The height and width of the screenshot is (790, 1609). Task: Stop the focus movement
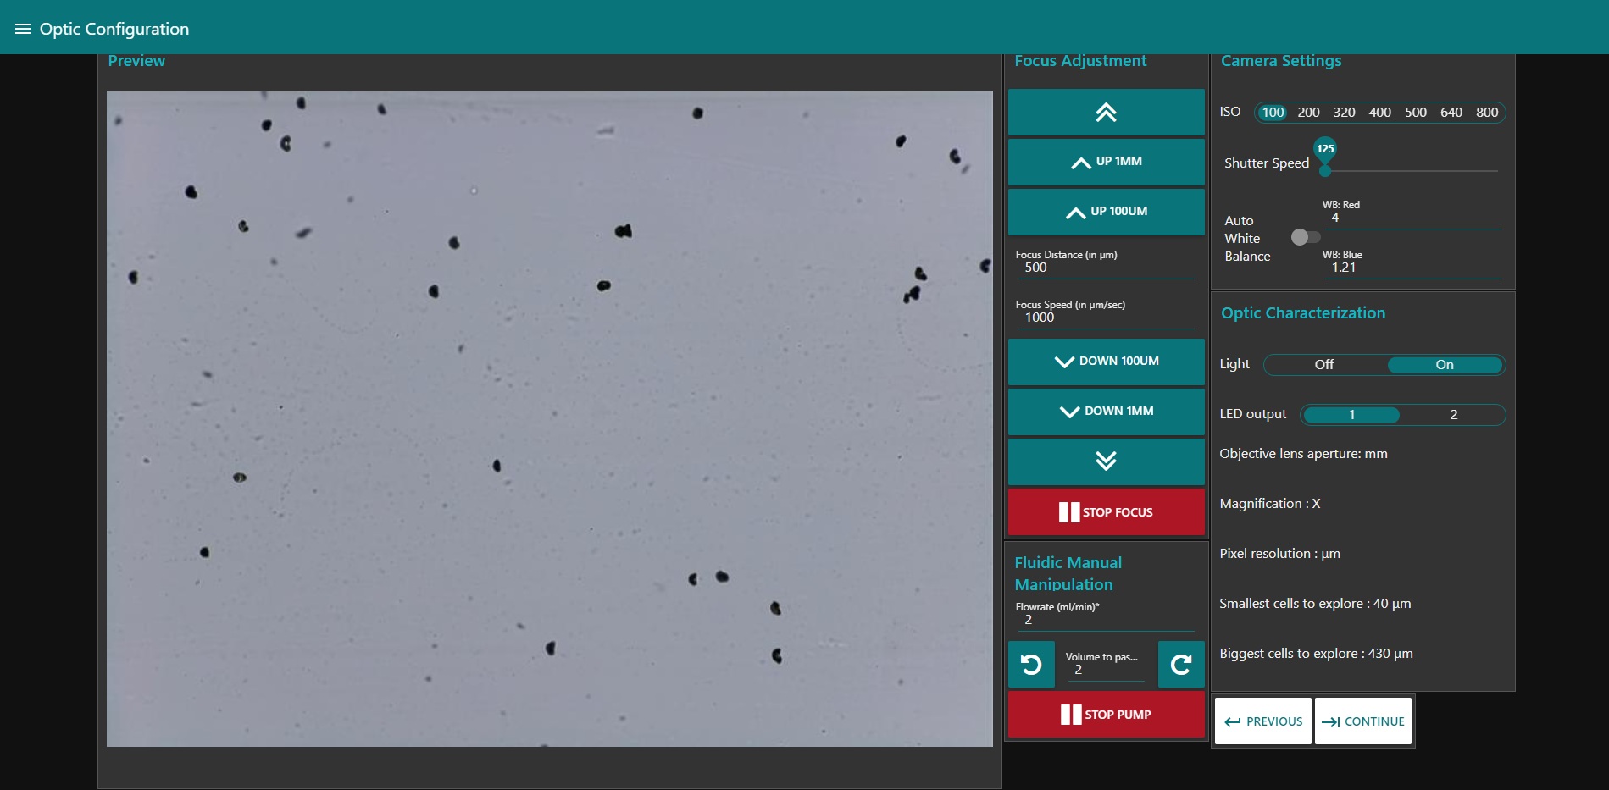coord(1106,512)
